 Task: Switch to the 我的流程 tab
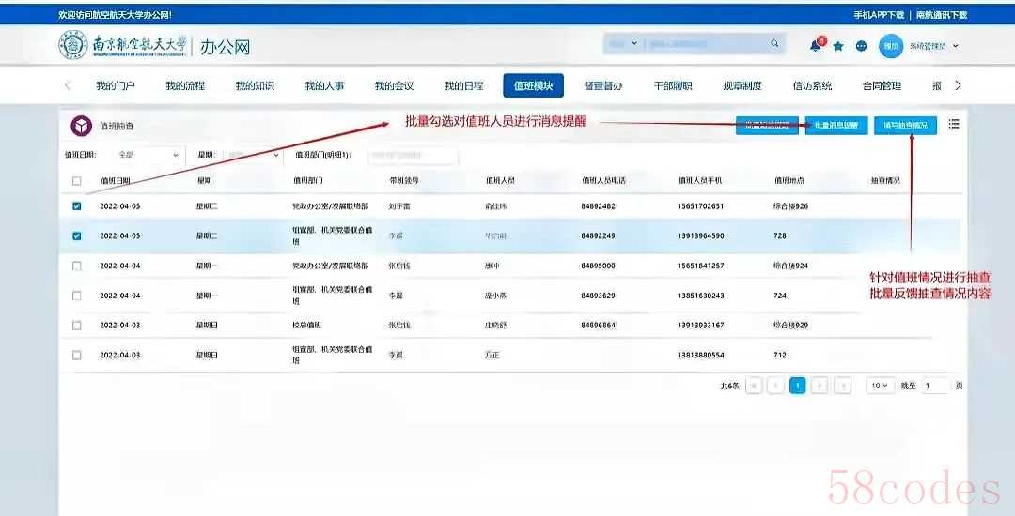(185, 86)
